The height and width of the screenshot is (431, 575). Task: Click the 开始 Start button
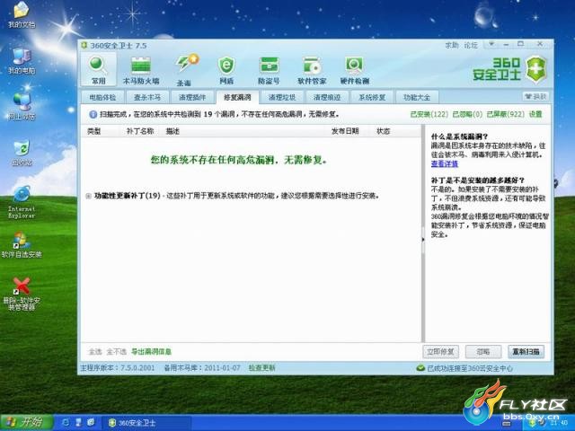[x=27, y=422]
